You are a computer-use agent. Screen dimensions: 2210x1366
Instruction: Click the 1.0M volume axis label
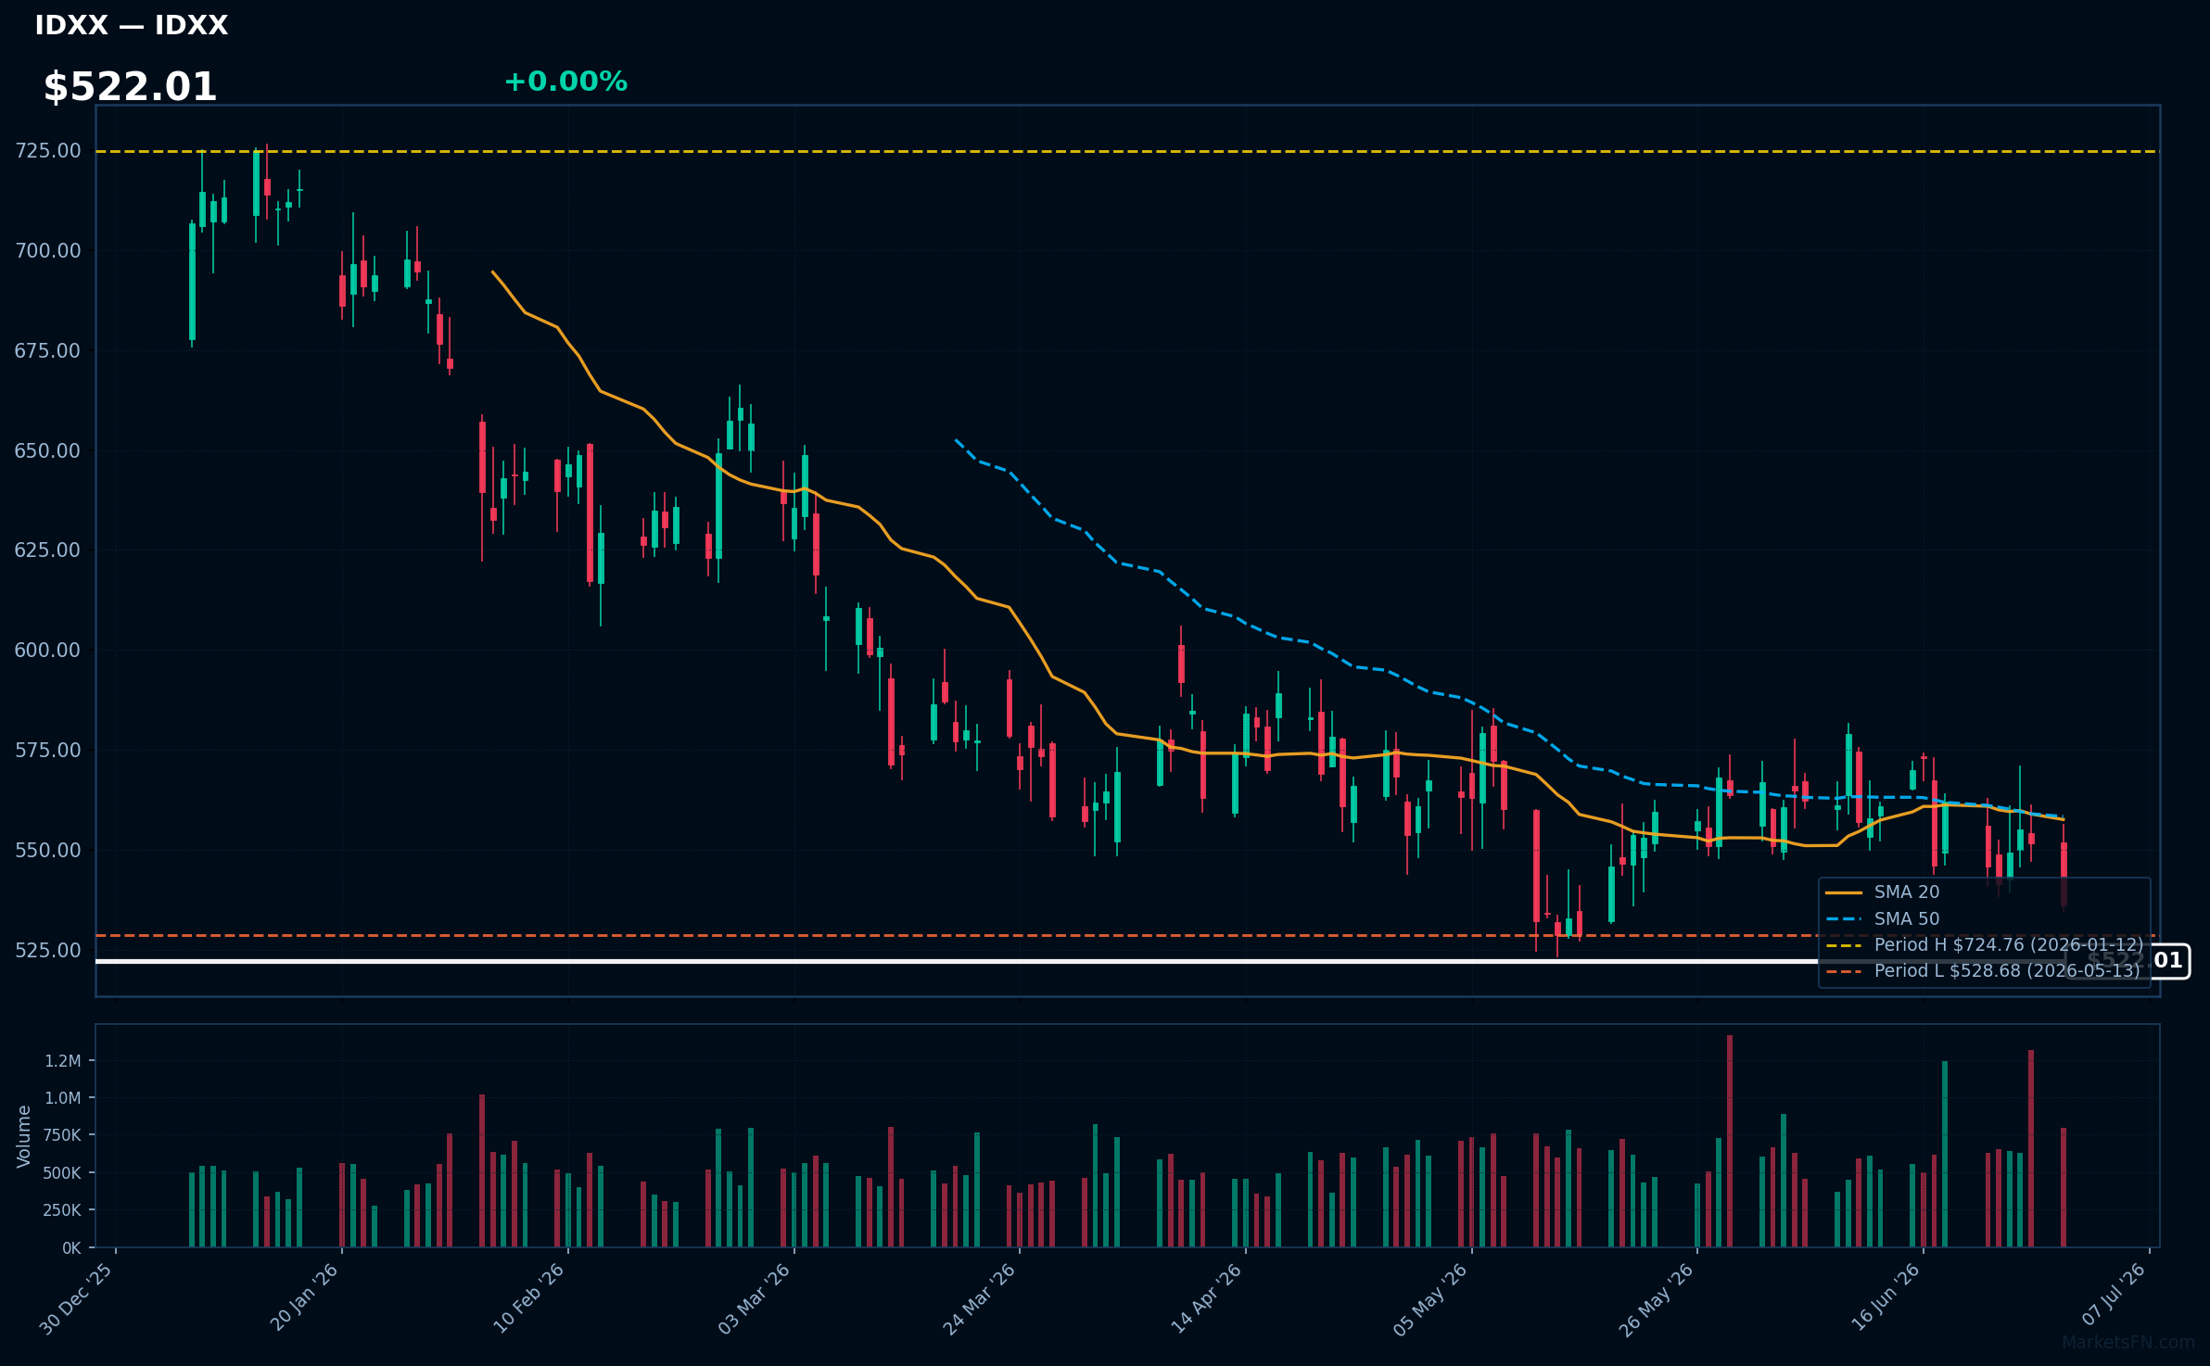tap(63, 1097)
